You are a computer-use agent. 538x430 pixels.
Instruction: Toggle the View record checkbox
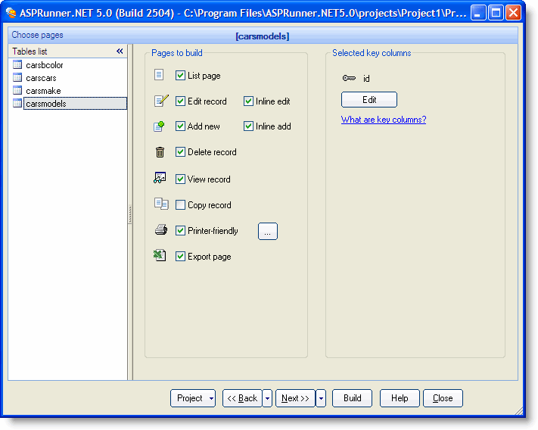point(181,179)
